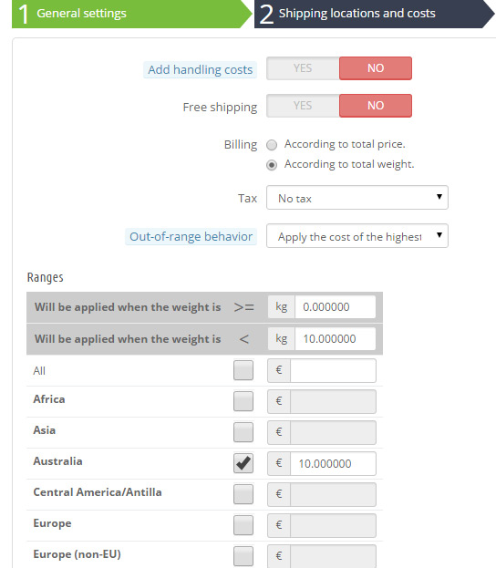Click the Australia price field
The height and width of the screenshot is (568, 496).
[x=333, y=463]
